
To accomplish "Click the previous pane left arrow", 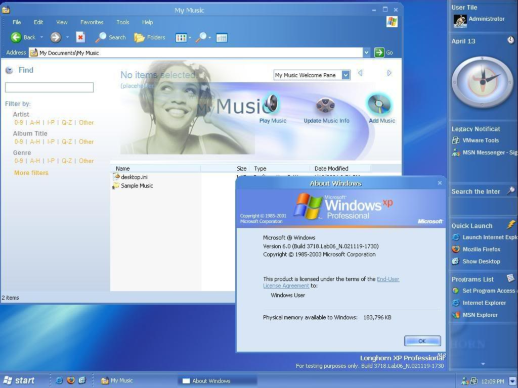I will 360,73.
